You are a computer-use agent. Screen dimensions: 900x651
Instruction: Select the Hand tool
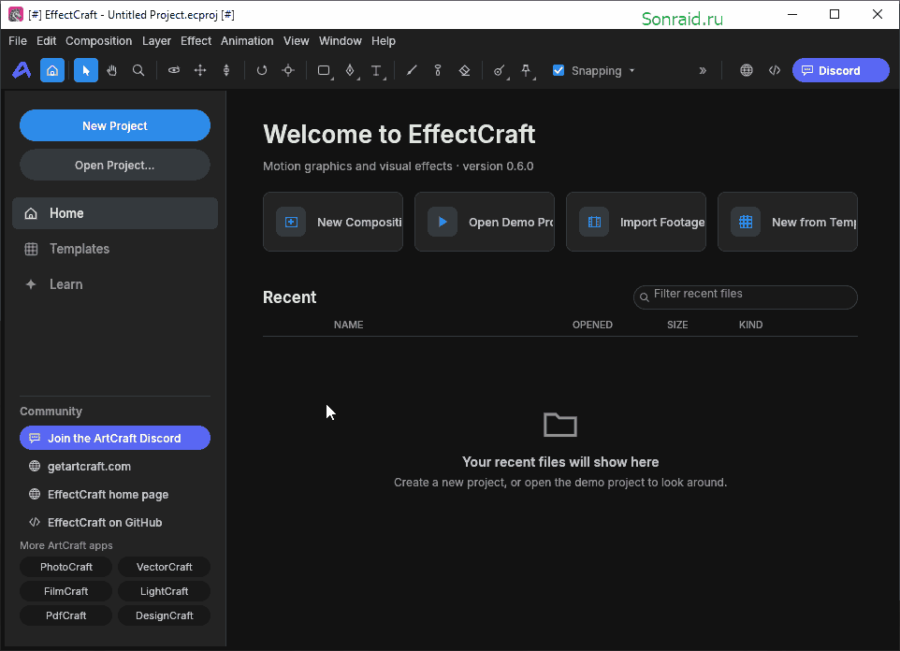pyautogui.click(x=112, y=70)
